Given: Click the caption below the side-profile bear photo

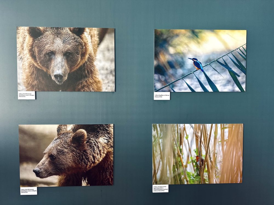Looking at the screenshot, I should [29, 191].
